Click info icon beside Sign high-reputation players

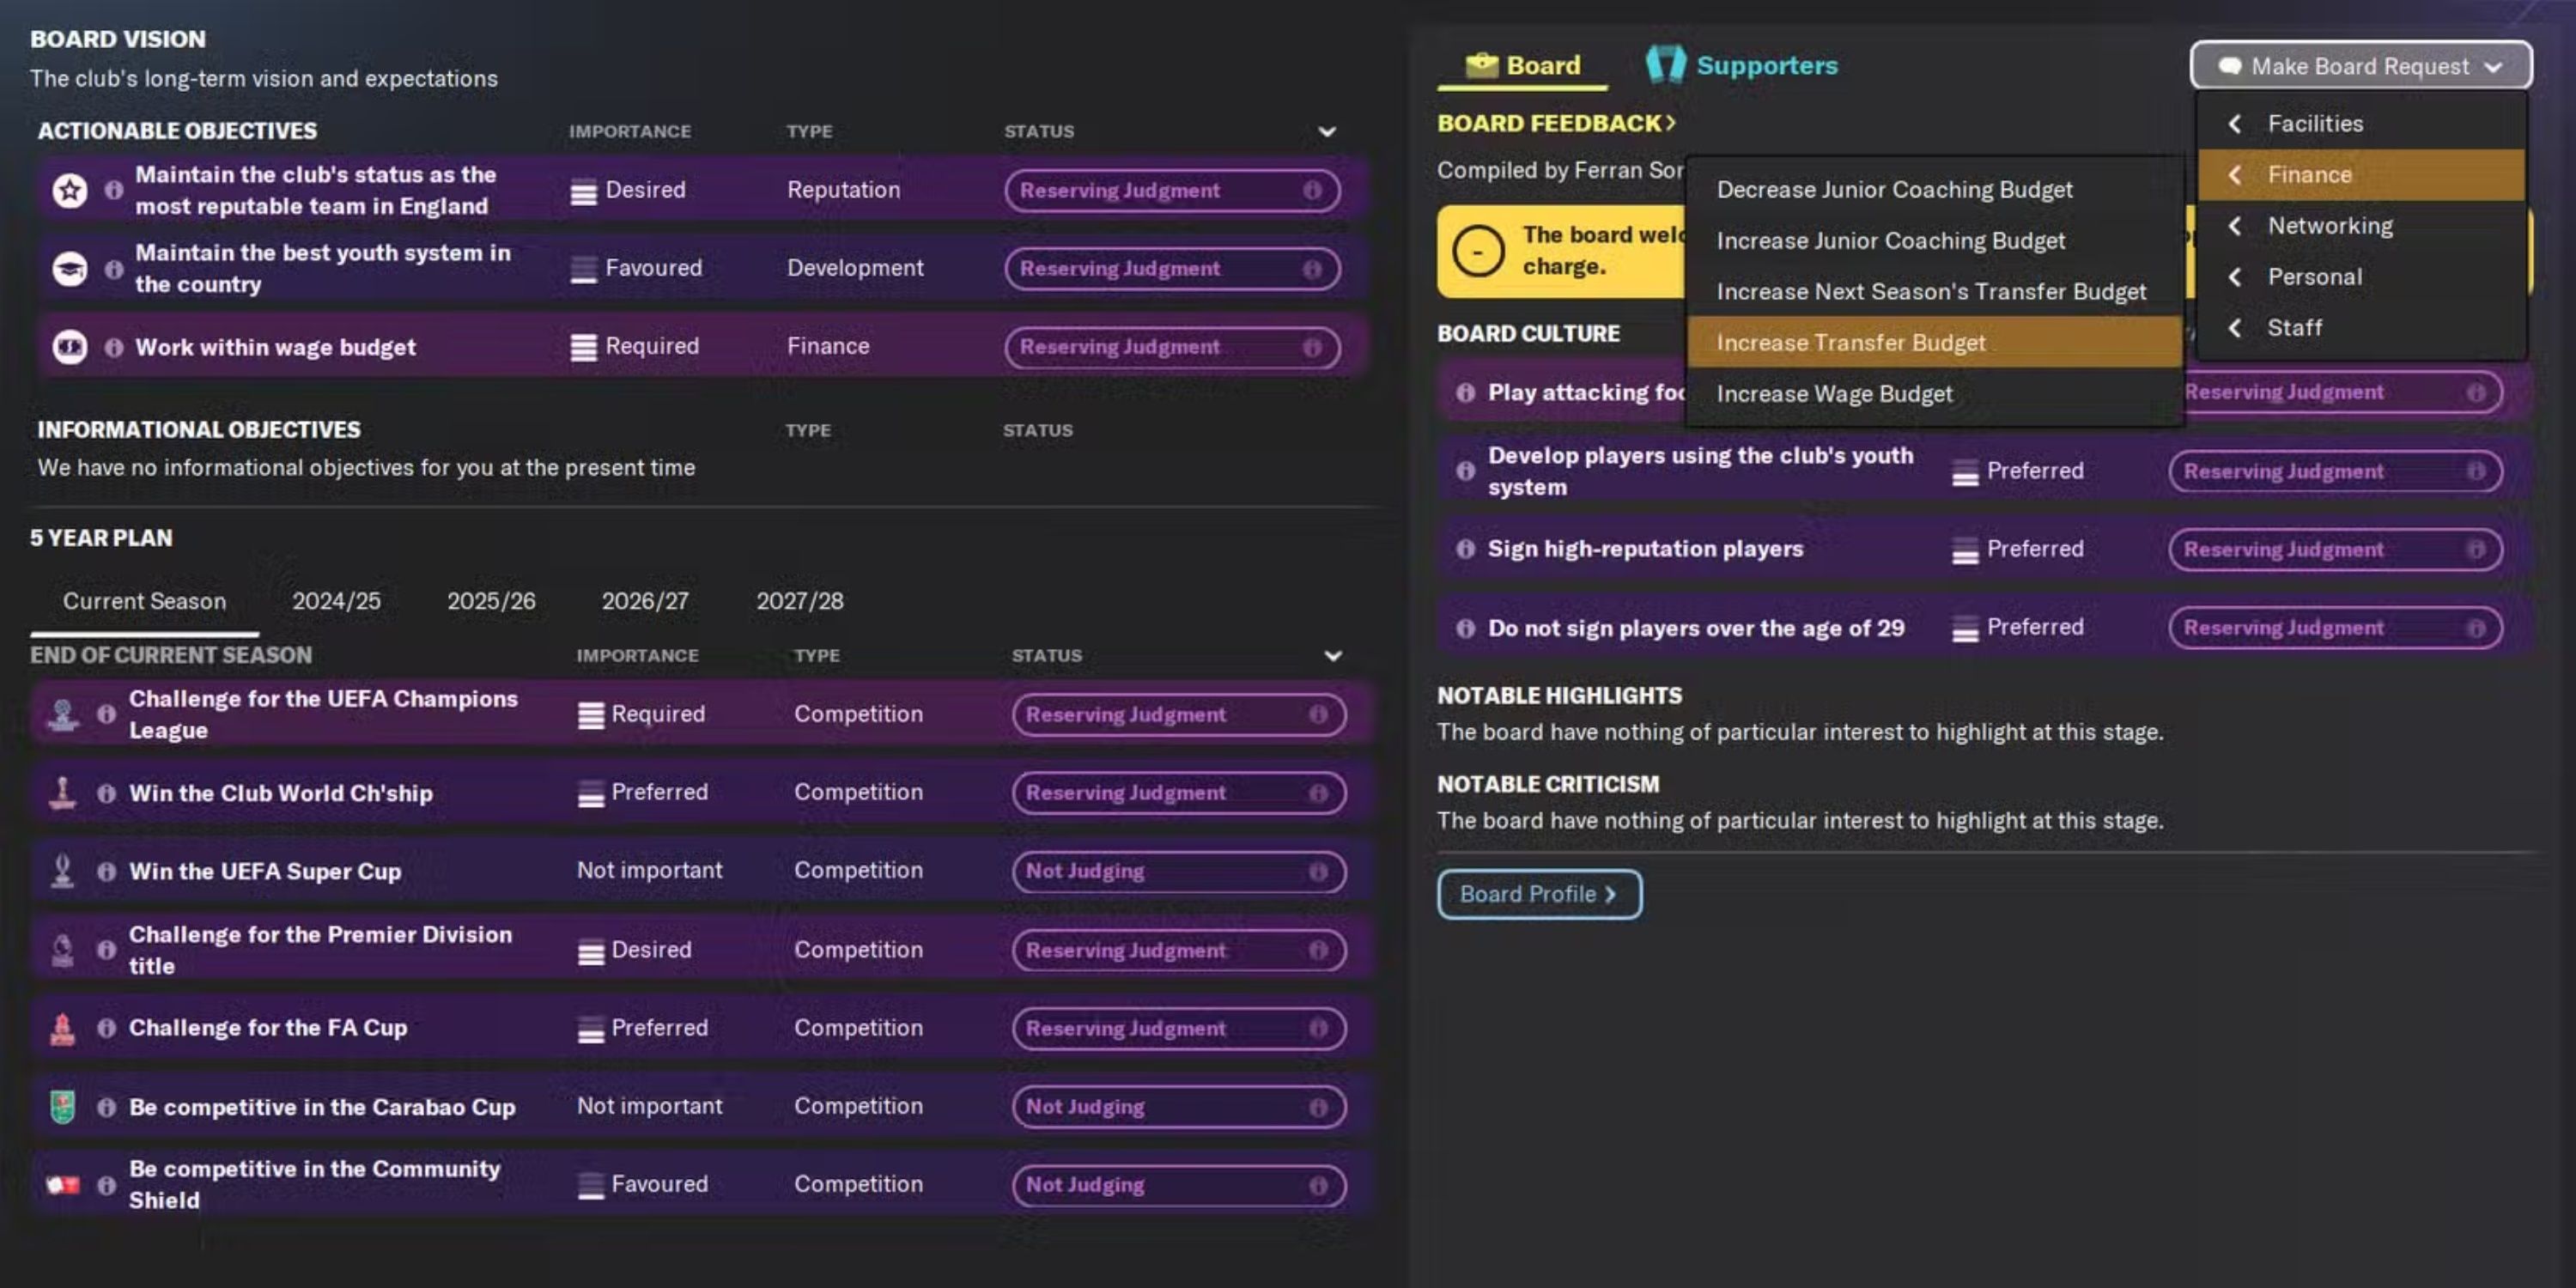pyautogui.click(x=1464, y=549)
